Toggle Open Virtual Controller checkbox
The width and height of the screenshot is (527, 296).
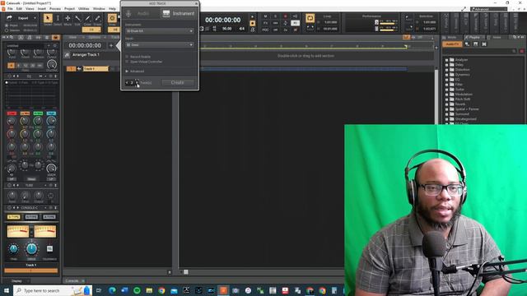(x=127, y=62)
